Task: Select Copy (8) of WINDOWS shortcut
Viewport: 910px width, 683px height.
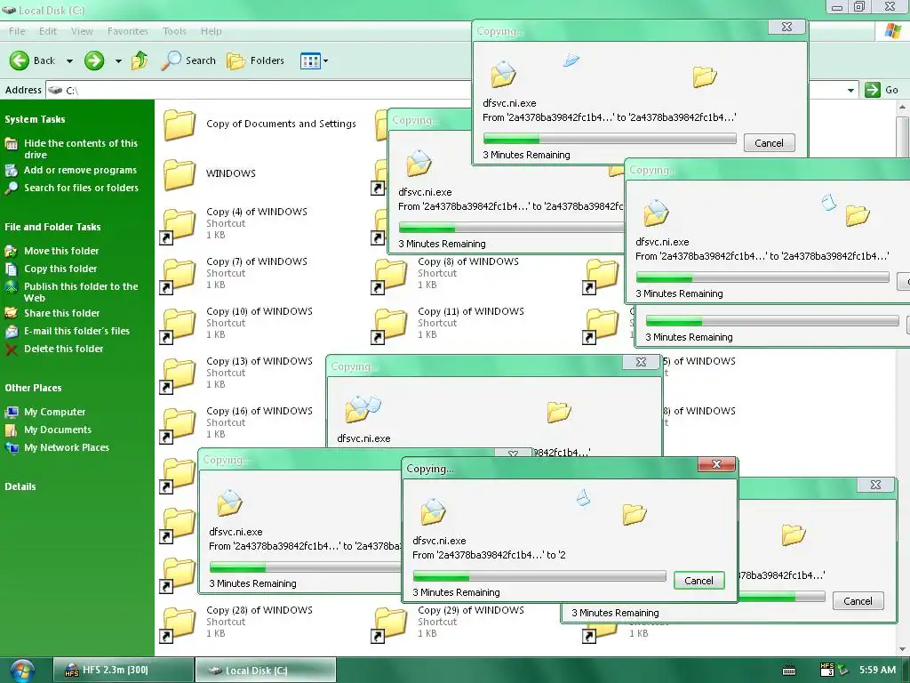Action: [446, 274]
